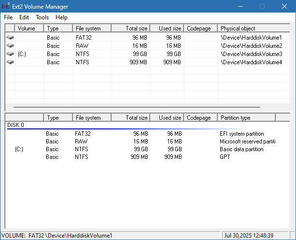Click the Ext2 app icon in title bar
The height and width of the screenshot is (240, 296).
click(6, 6)
